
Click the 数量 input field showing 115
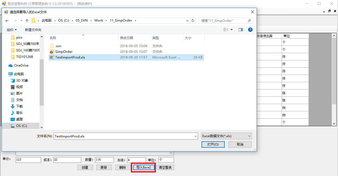pyautogui.click(x=104, y=160)
